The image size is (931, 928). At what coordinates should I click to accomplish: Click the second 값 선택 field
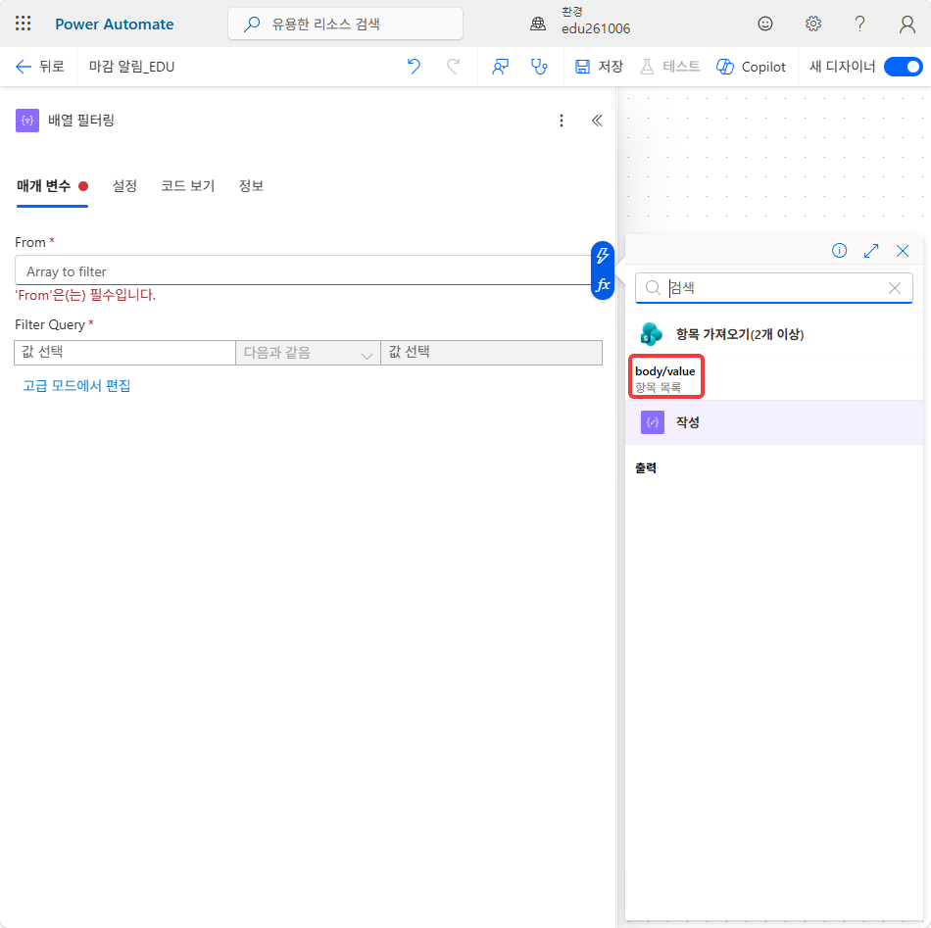point(491,353)
